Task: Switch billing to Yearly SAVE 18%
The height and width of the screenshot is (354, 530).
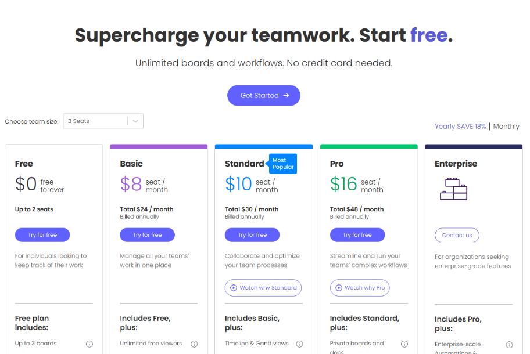Action: point(460,127)
